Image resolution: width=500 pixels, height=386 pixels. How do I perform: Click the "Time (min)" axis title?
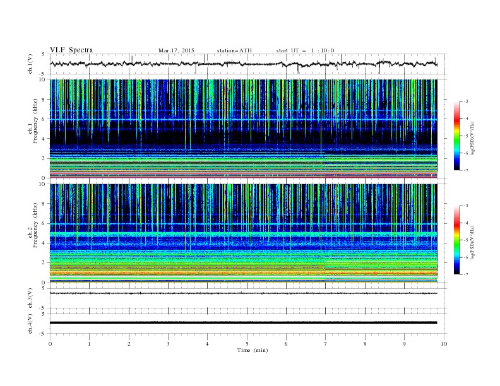(x=253, y=350)
